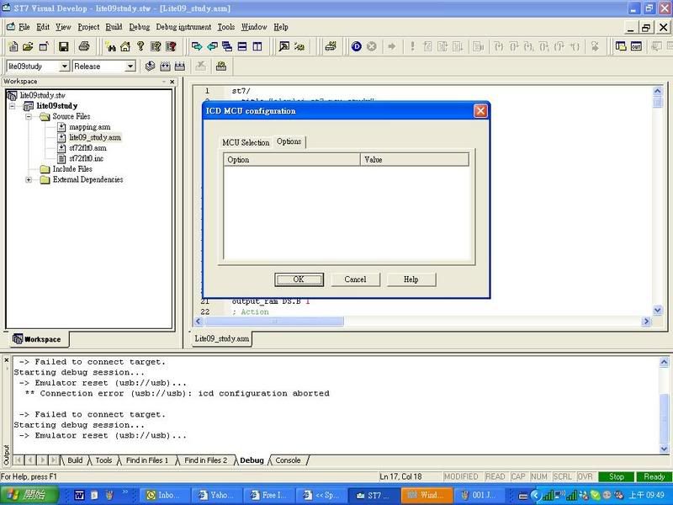This screenshot has width=673, height=505.
Task: Click the tile horizontally icon
Action: click(242, 46)
